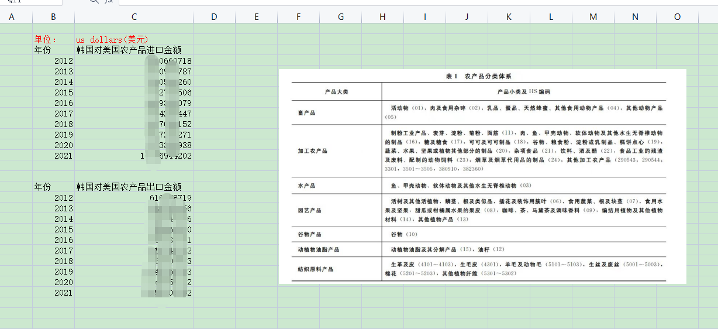Select column J header
The width and height of the screenshot is (718, 329).
(x=467, y=17)
